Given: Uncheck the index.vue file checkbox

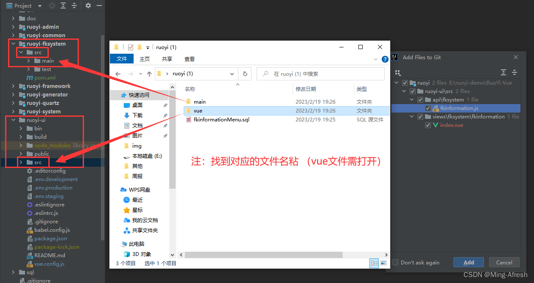Looking at the screenshot, I should [x=428, y=125].
